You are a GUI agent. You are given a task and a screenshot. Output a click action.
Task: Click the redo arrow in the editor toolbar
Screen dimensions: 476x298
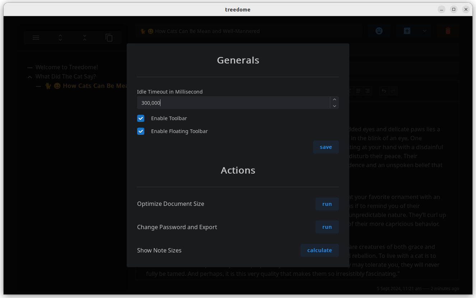[393, 91]
